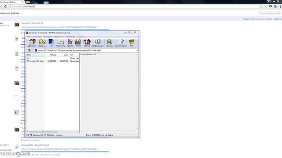This screenshot has width=282, height=158.
Task: Click the translate icon in Chrome toolbar
Action: coord(275,7)
